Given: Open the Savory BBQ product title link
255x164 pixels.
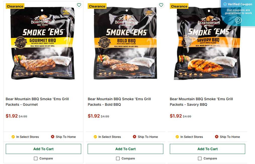Looking at the screenshot, I should pos(201,101).
